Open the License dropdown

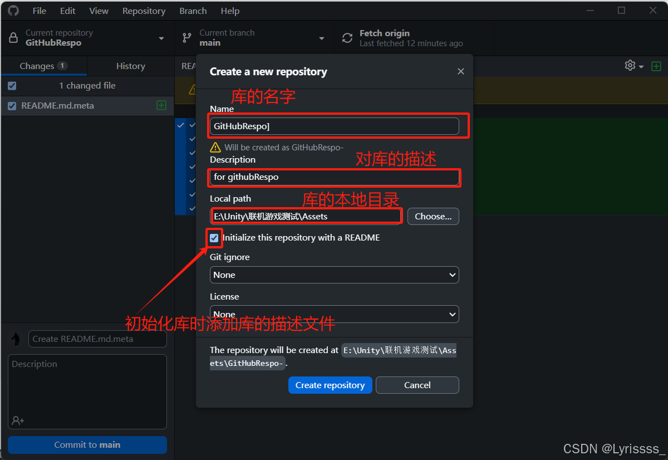click(x=335, y=314)
